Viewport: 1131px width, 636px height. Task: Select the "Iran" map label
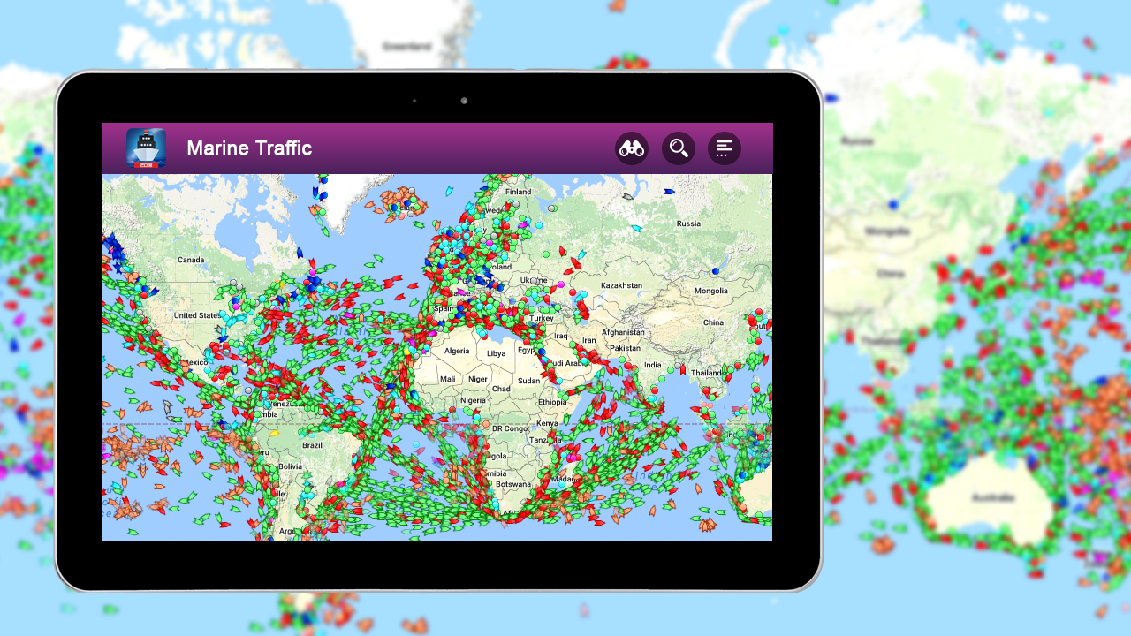pyautogui.click(x=588, y=340)
